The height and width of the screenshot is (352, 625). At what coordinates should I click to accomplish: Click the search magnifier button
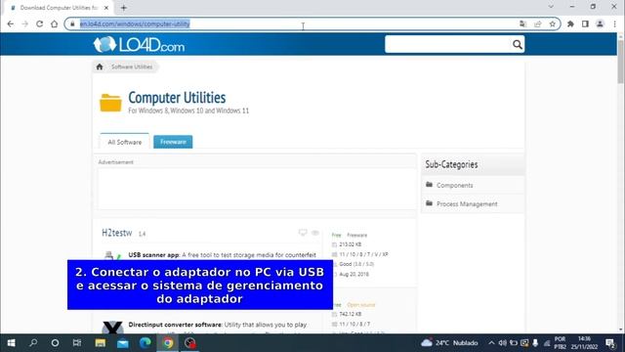[518, 44]
